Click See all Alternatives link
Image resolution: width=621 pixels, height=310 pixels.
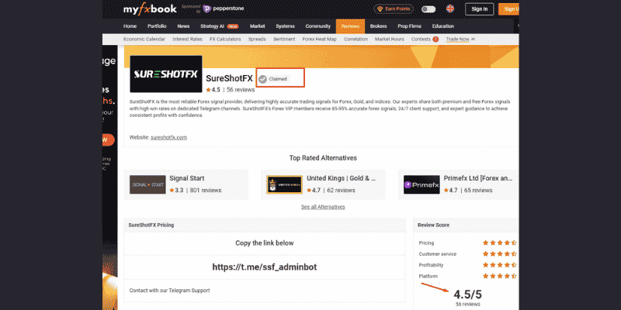pyautogui.click(x=323, y=207)
